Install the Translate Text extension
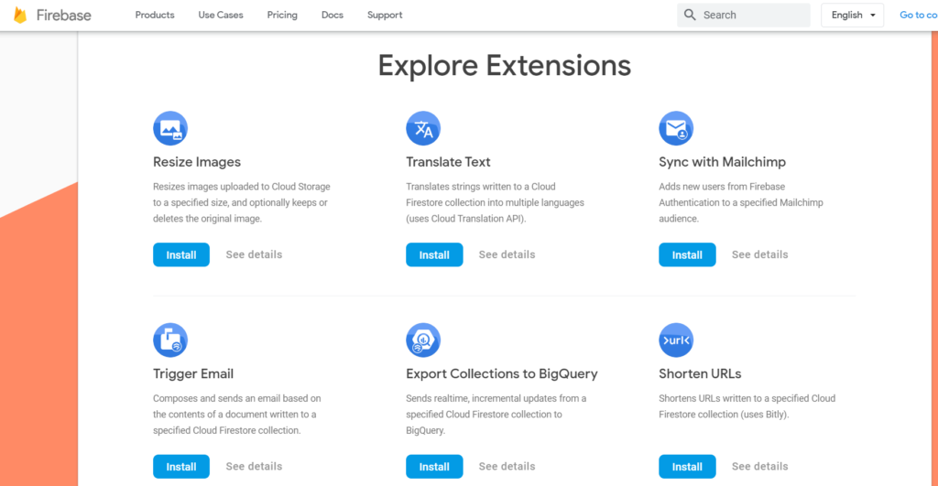 [434, 254]
